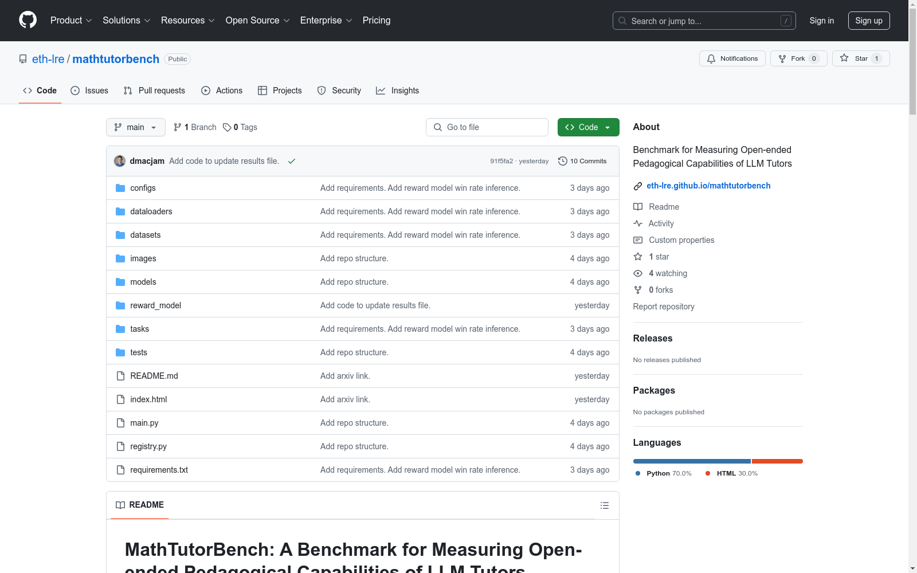The width and height of the screenshot is (917, 573).
Task: Open the Pull requests tab
Action: pyautogui.click(x=154, y=91)
